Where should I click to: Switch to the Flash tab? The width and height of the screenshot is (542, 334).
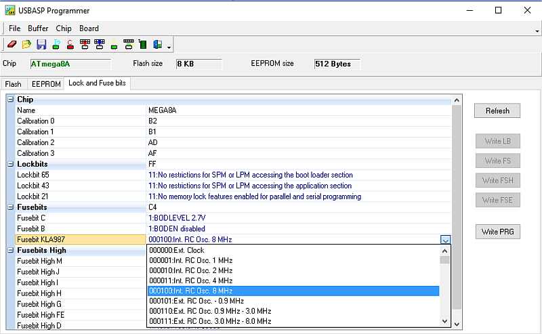(x=13, y=84)
